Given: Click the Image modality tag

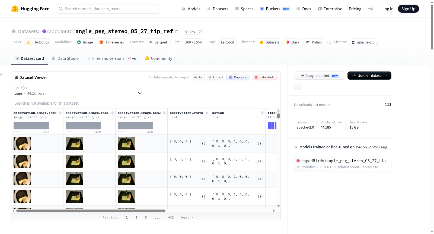Looking at the screenshot, I should [85, 42].
